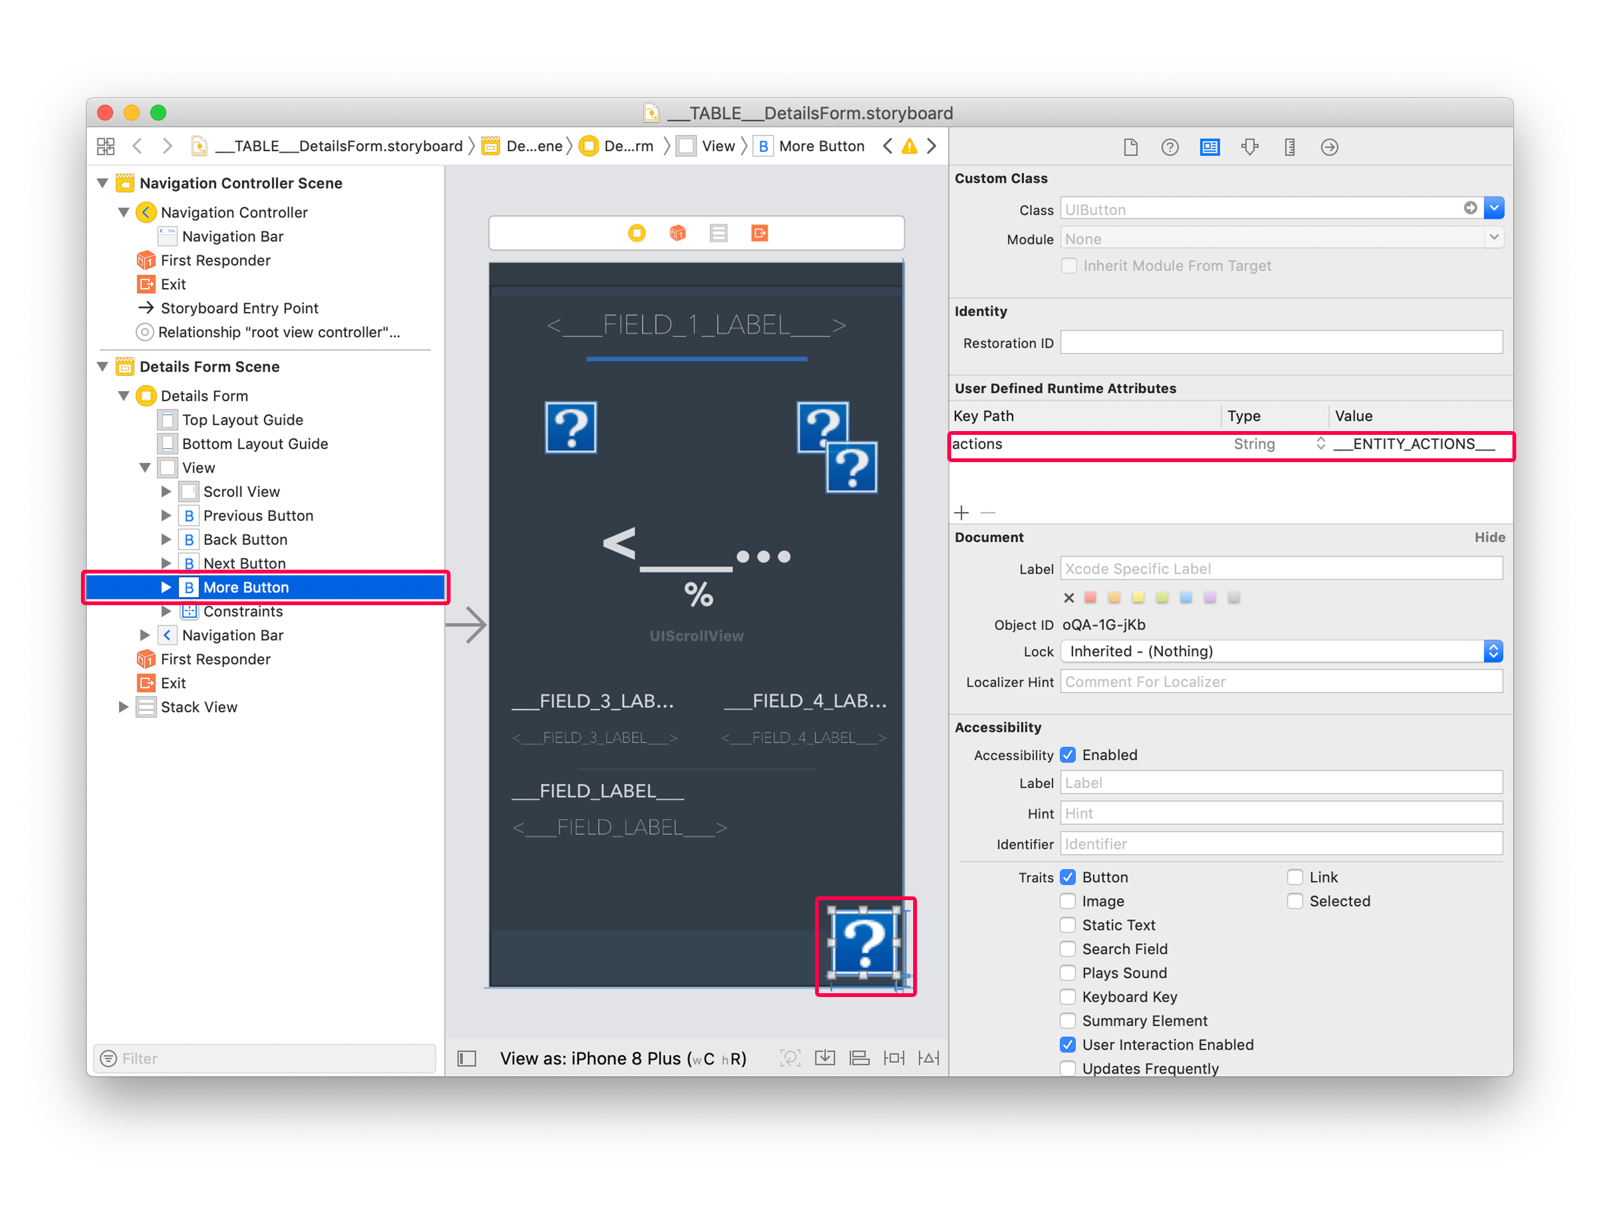Go forward in editor history
This screenshot has height=1223, width=1601.
click(167, 146)
